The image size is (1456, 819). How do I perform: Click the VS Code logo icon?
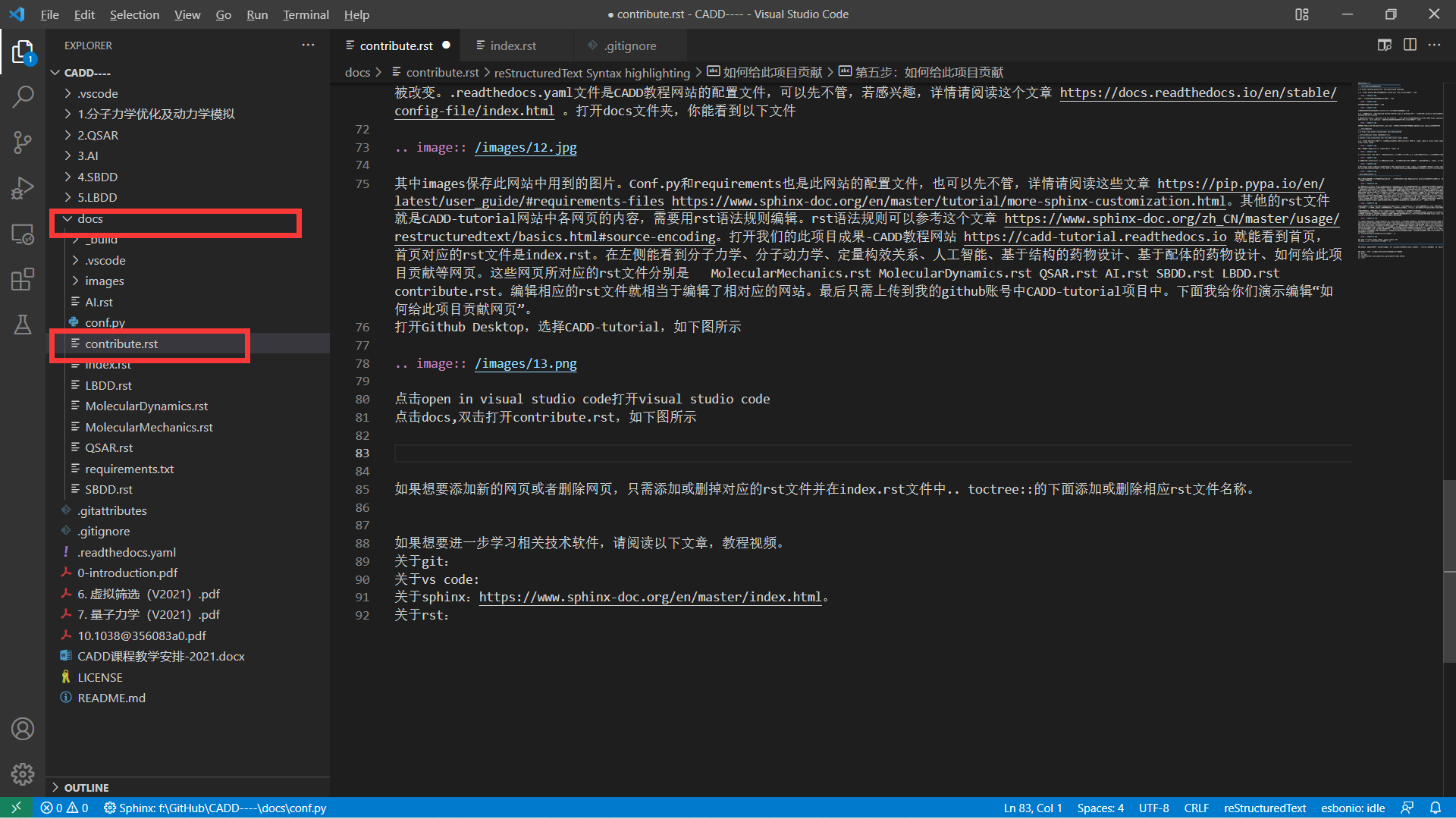[x=17, y=14]
